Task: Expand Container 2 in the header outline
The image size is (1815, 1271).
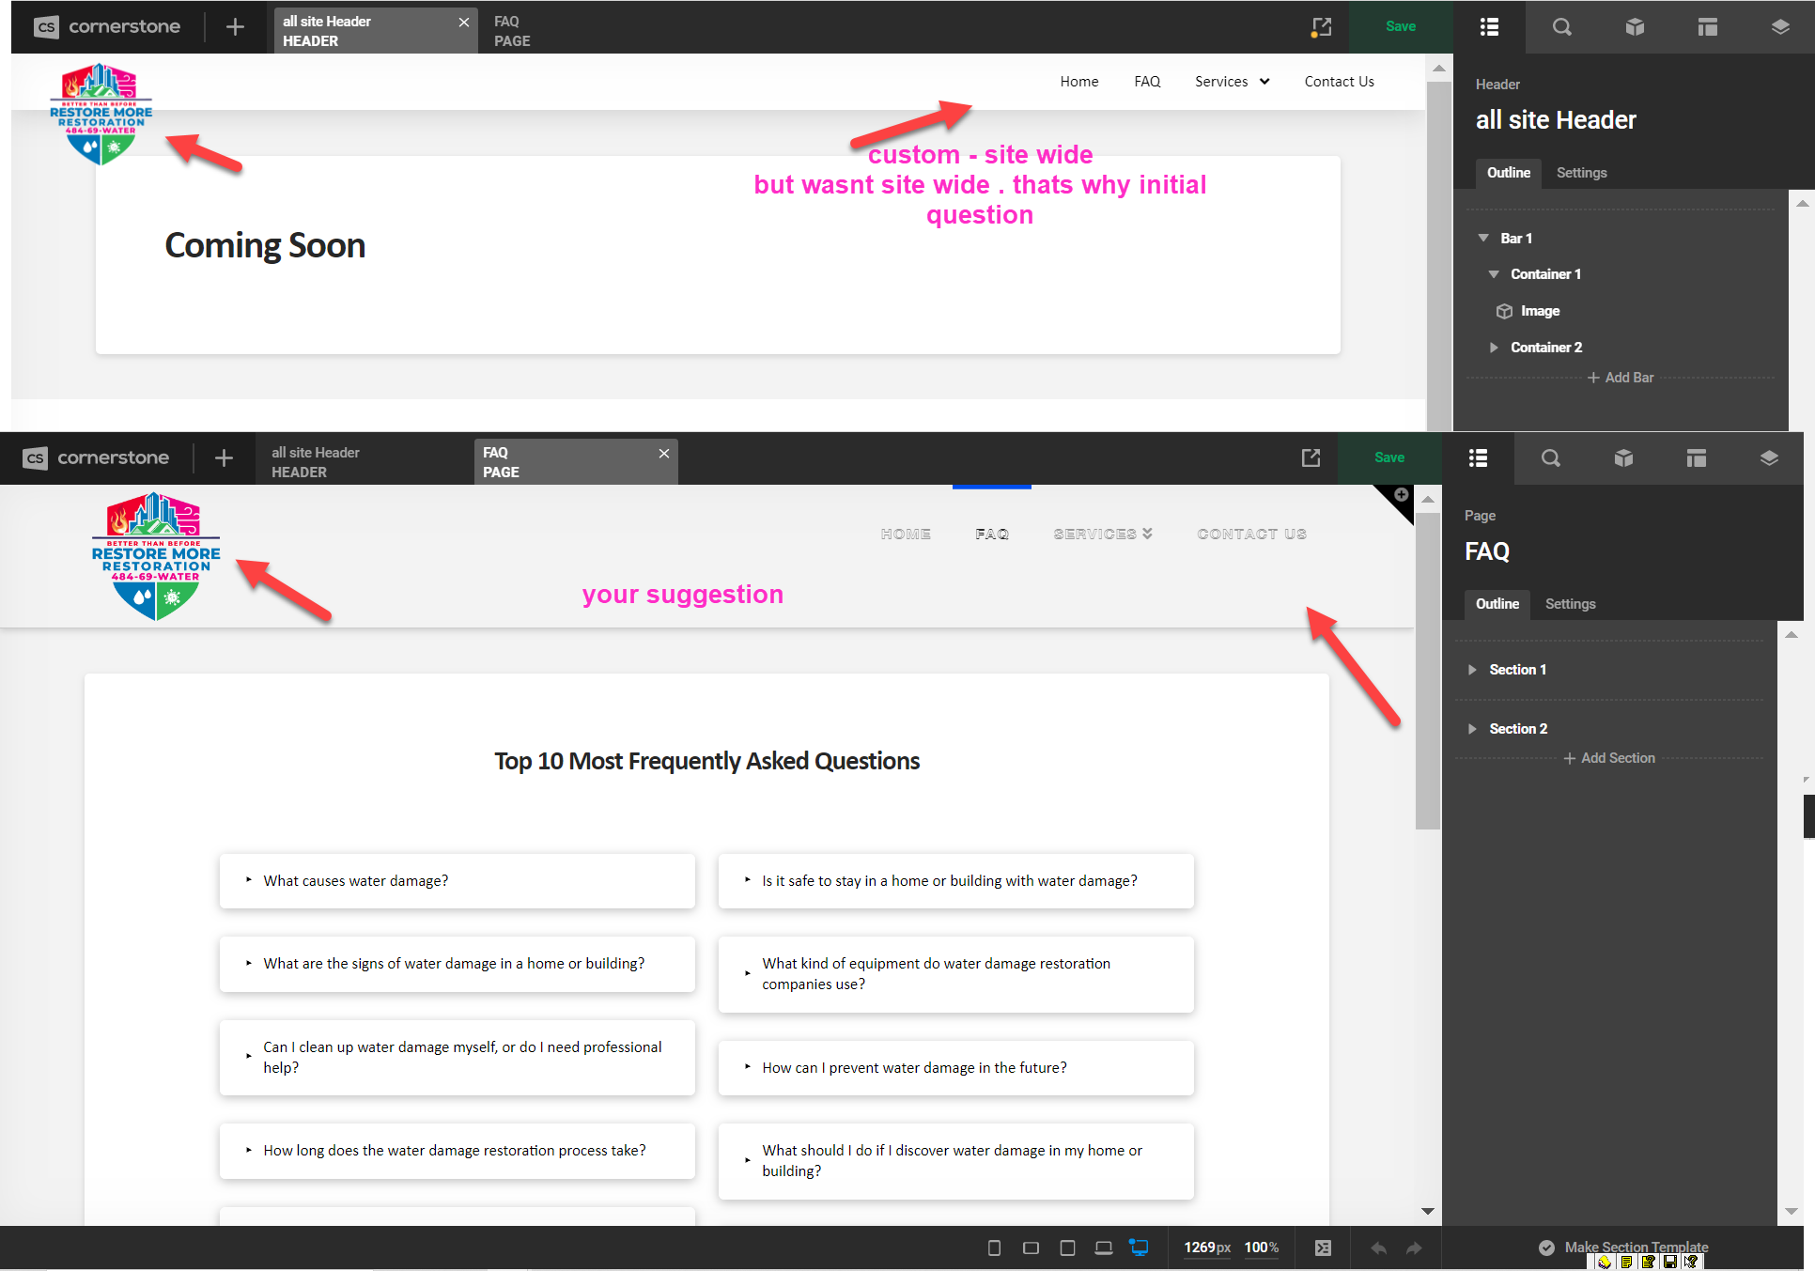Action: (x=1494, y=348)
